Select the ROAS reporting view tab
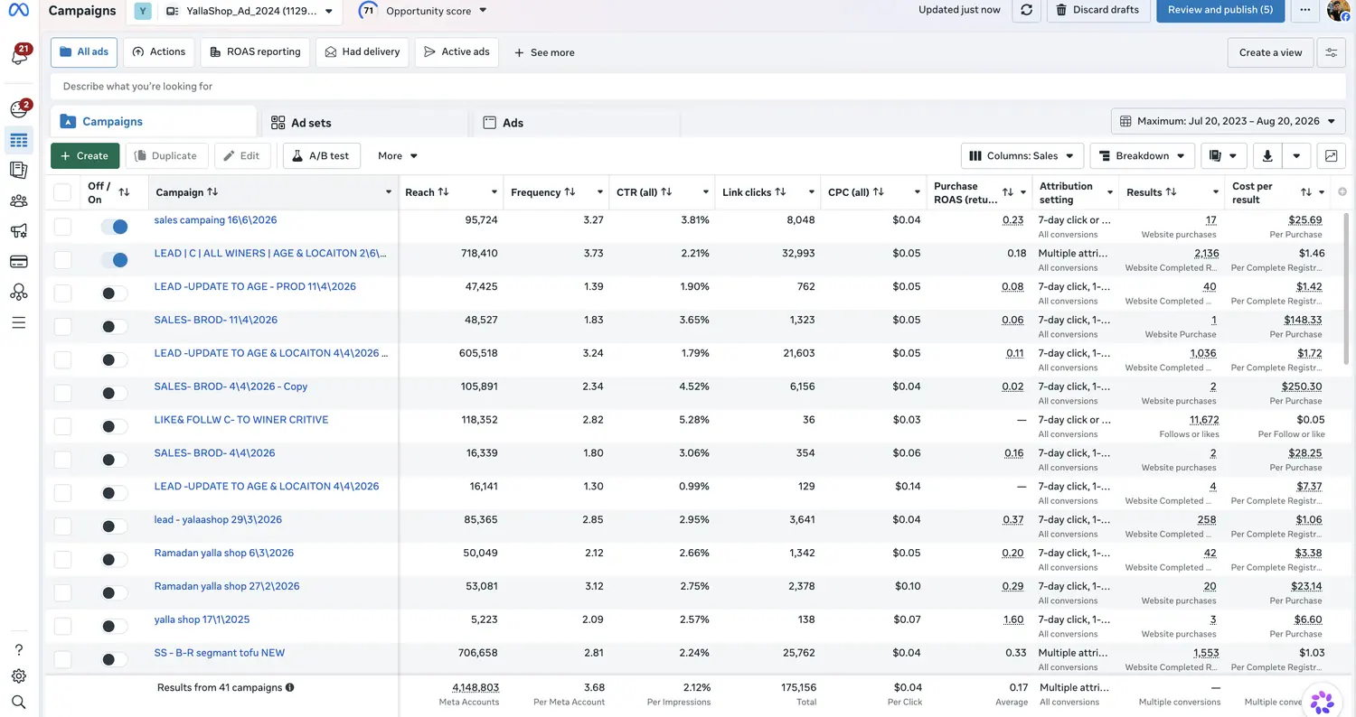 tap(255, 52)
